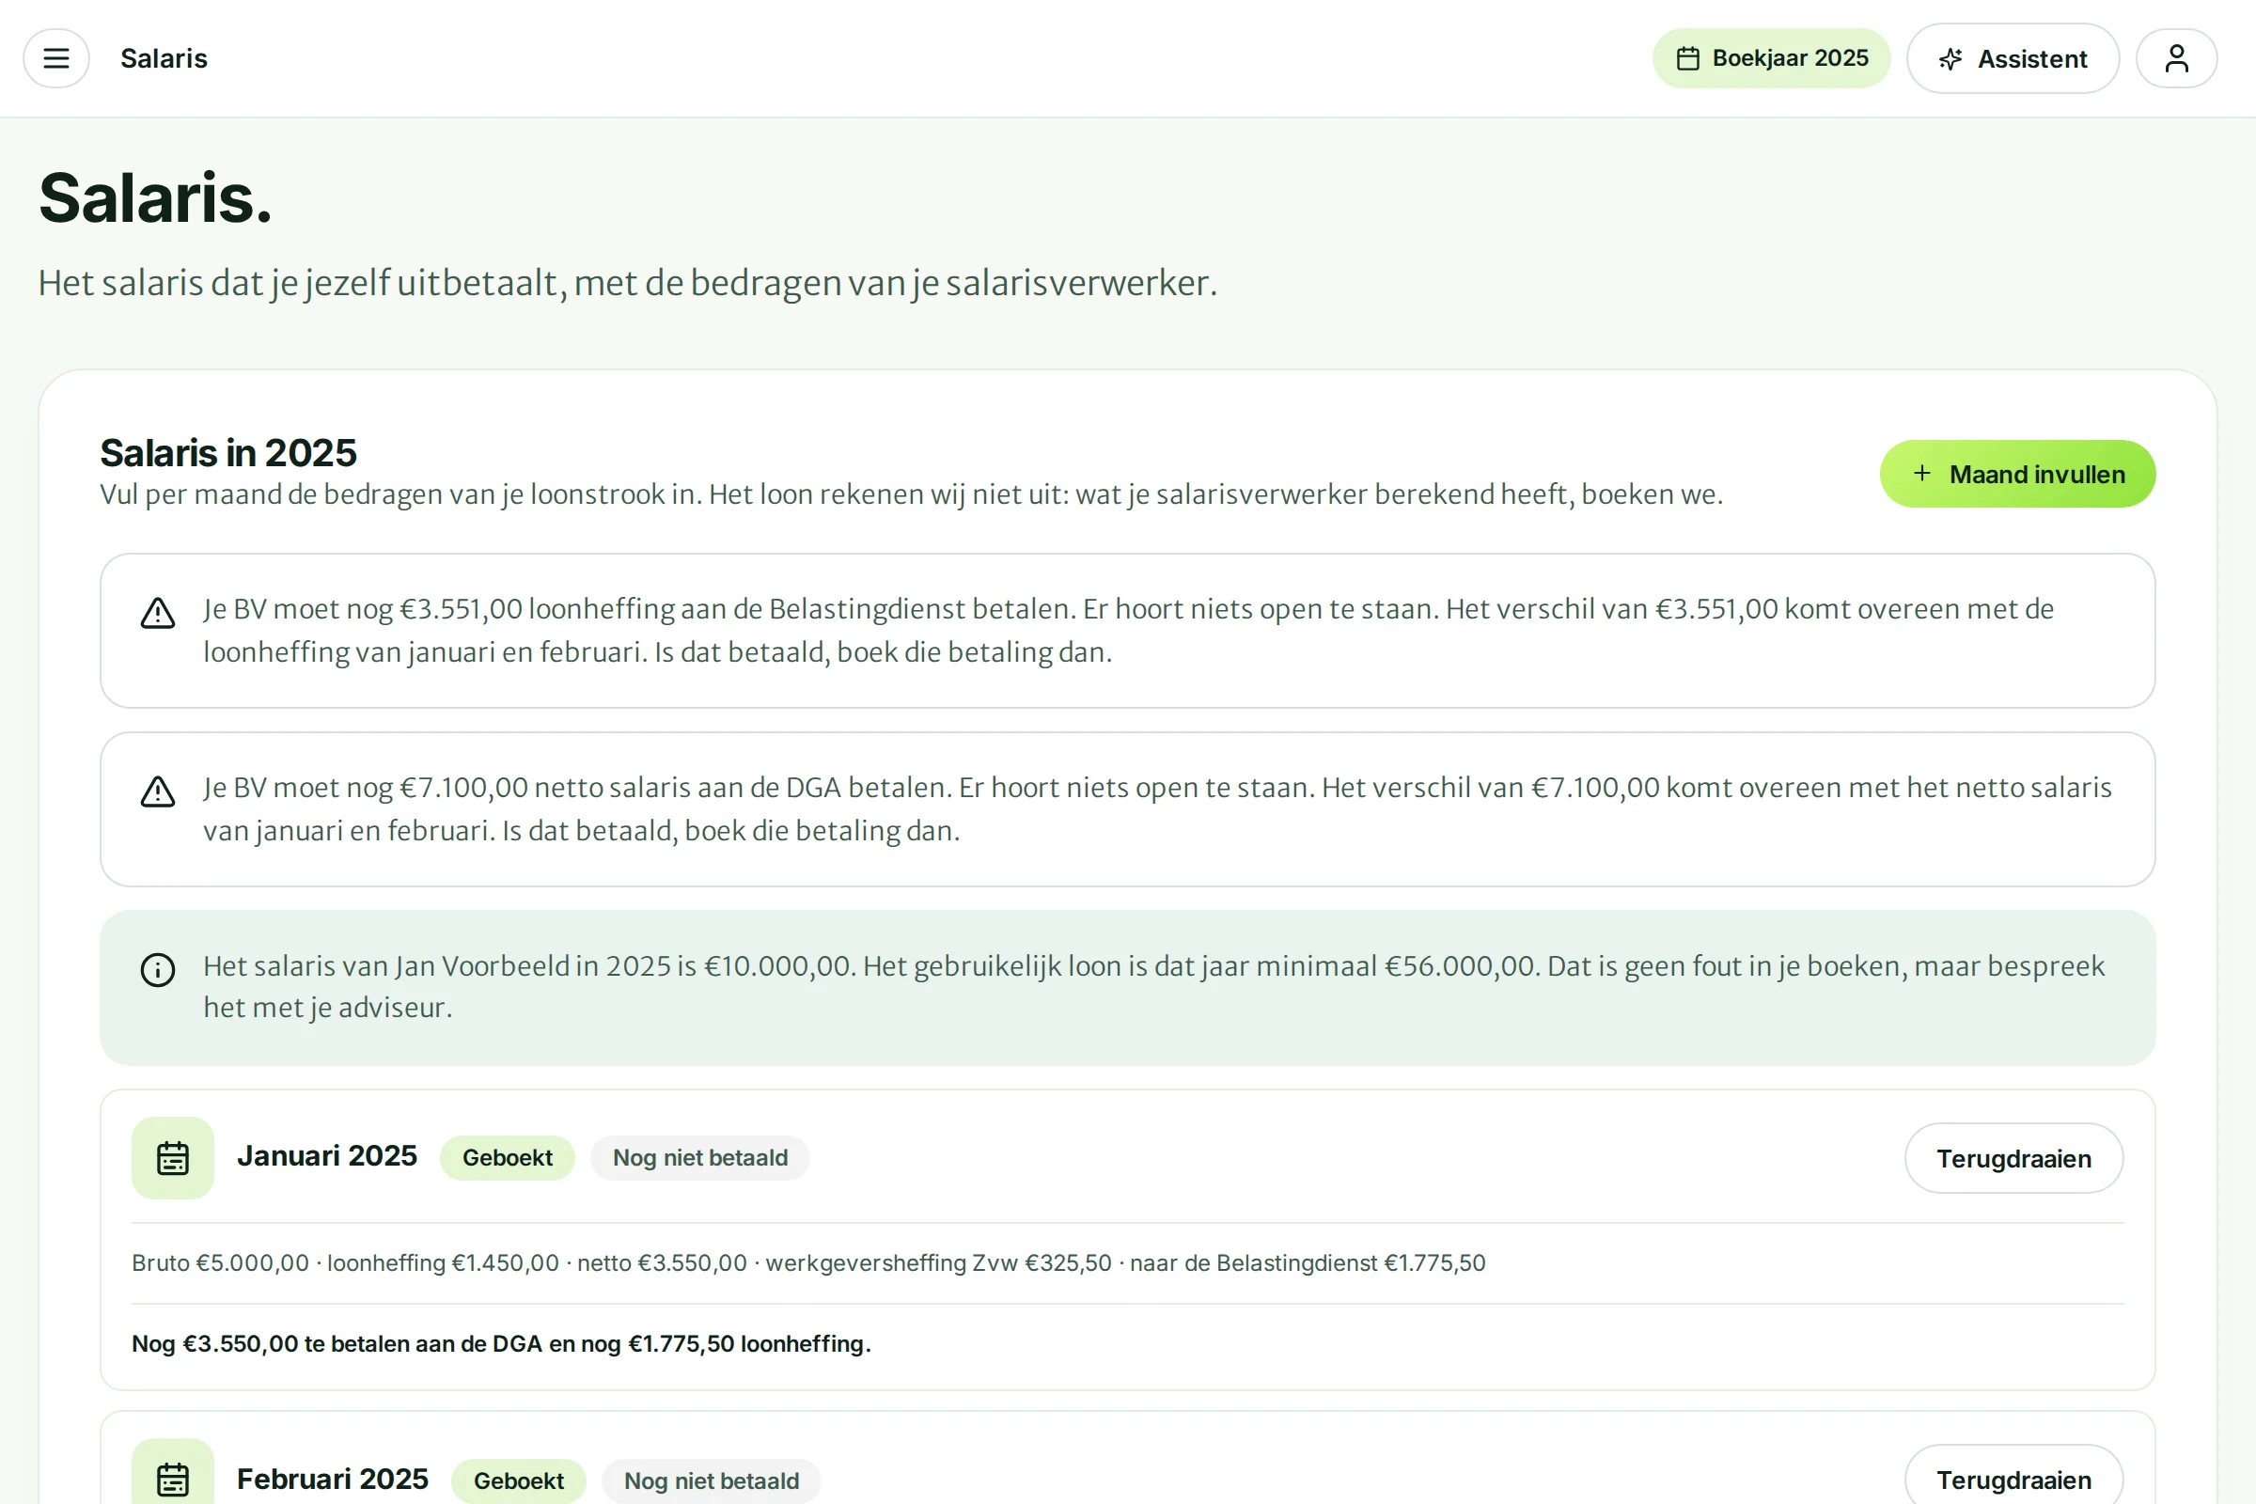The width and height of the screenshot is (2256, 1504).
Task: Open the Assistent panel
Action: (2013, 58)
